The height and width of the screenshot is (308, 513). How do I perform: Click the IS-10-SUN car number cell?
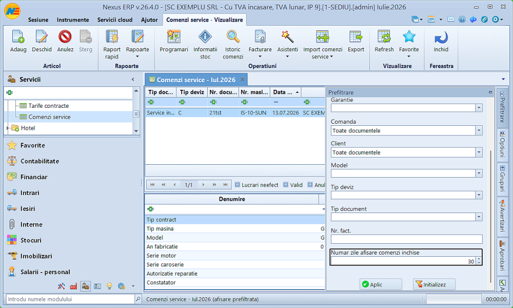click(253, 112)
